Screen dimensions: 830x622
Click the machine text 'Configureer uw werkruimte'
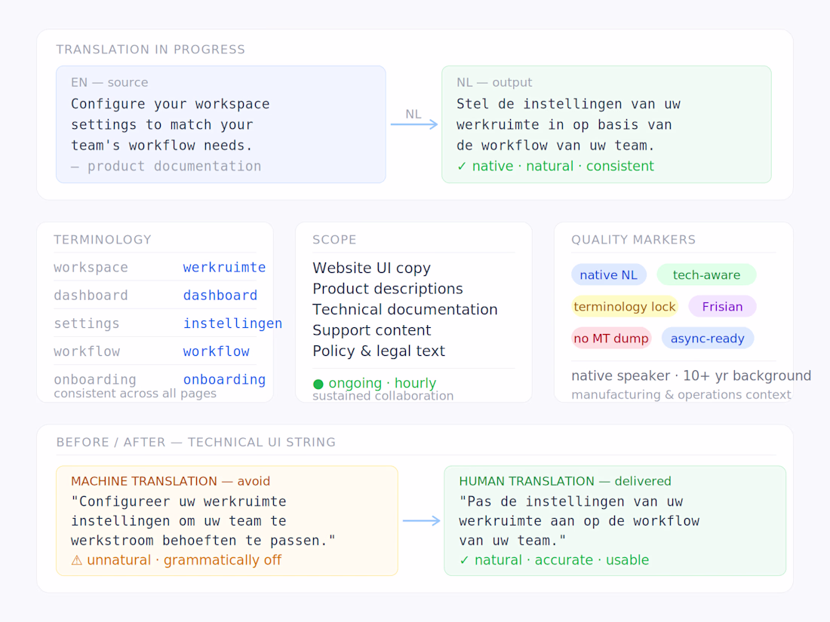(x=178, y=501)
